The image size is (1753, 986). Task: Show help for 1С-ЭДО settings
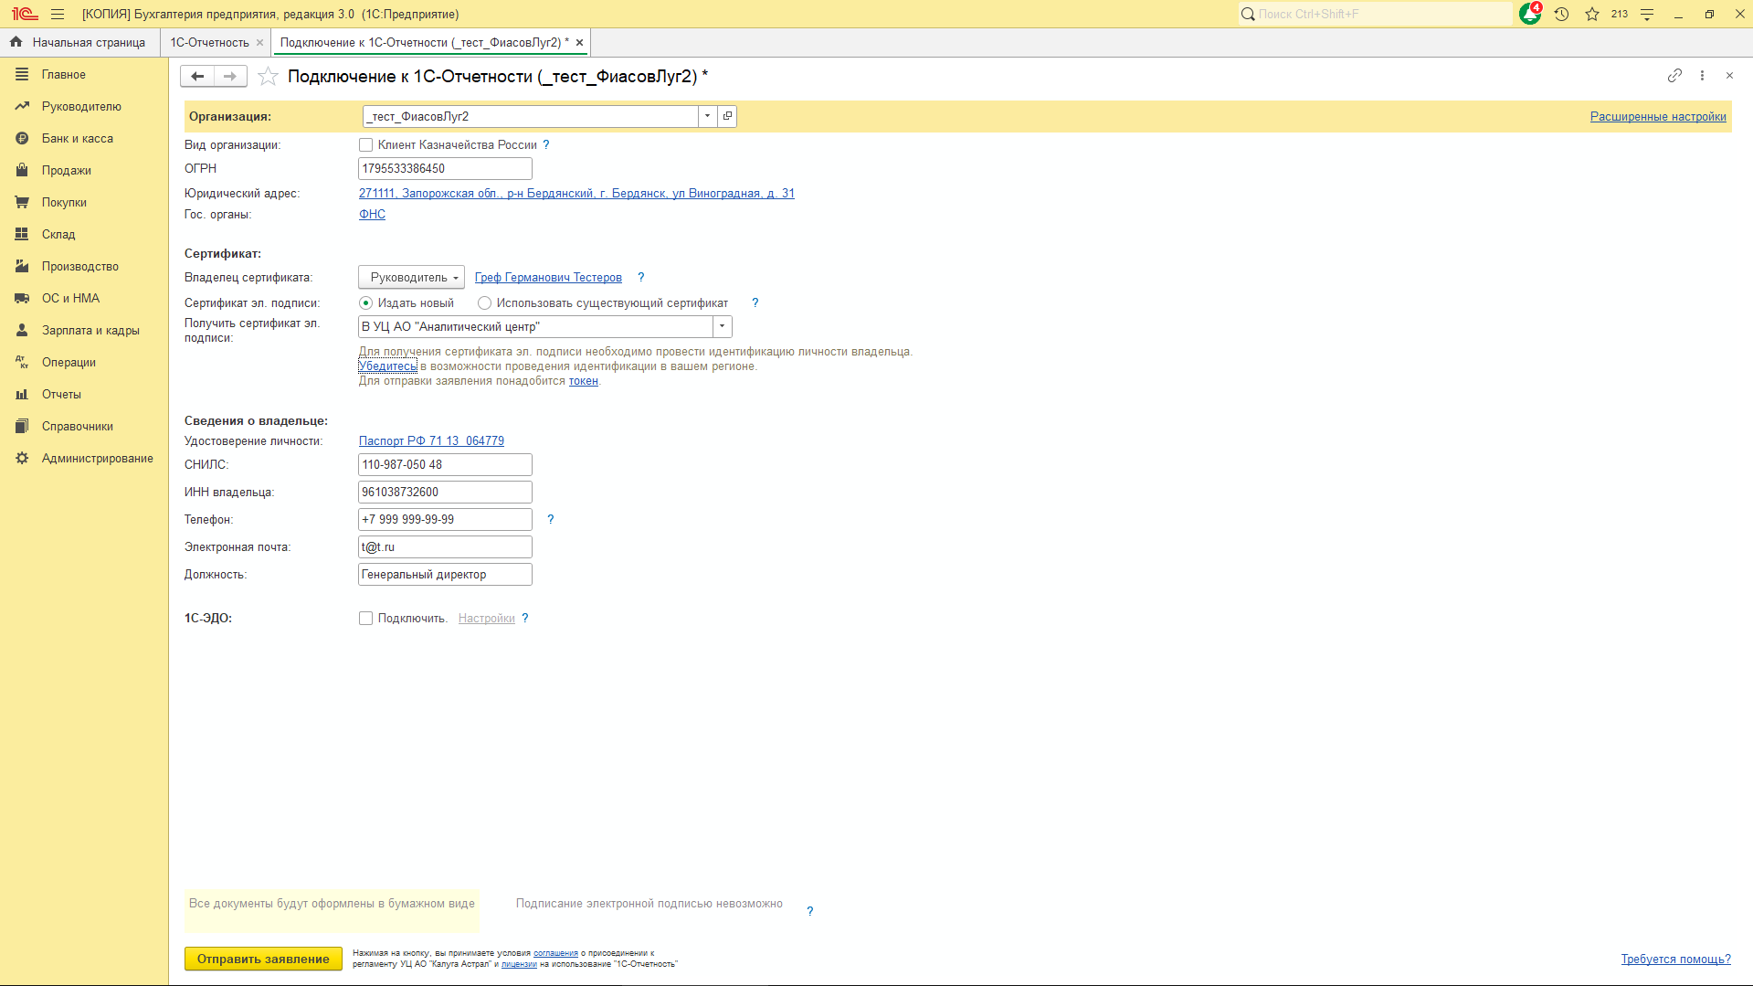(524, 618)
